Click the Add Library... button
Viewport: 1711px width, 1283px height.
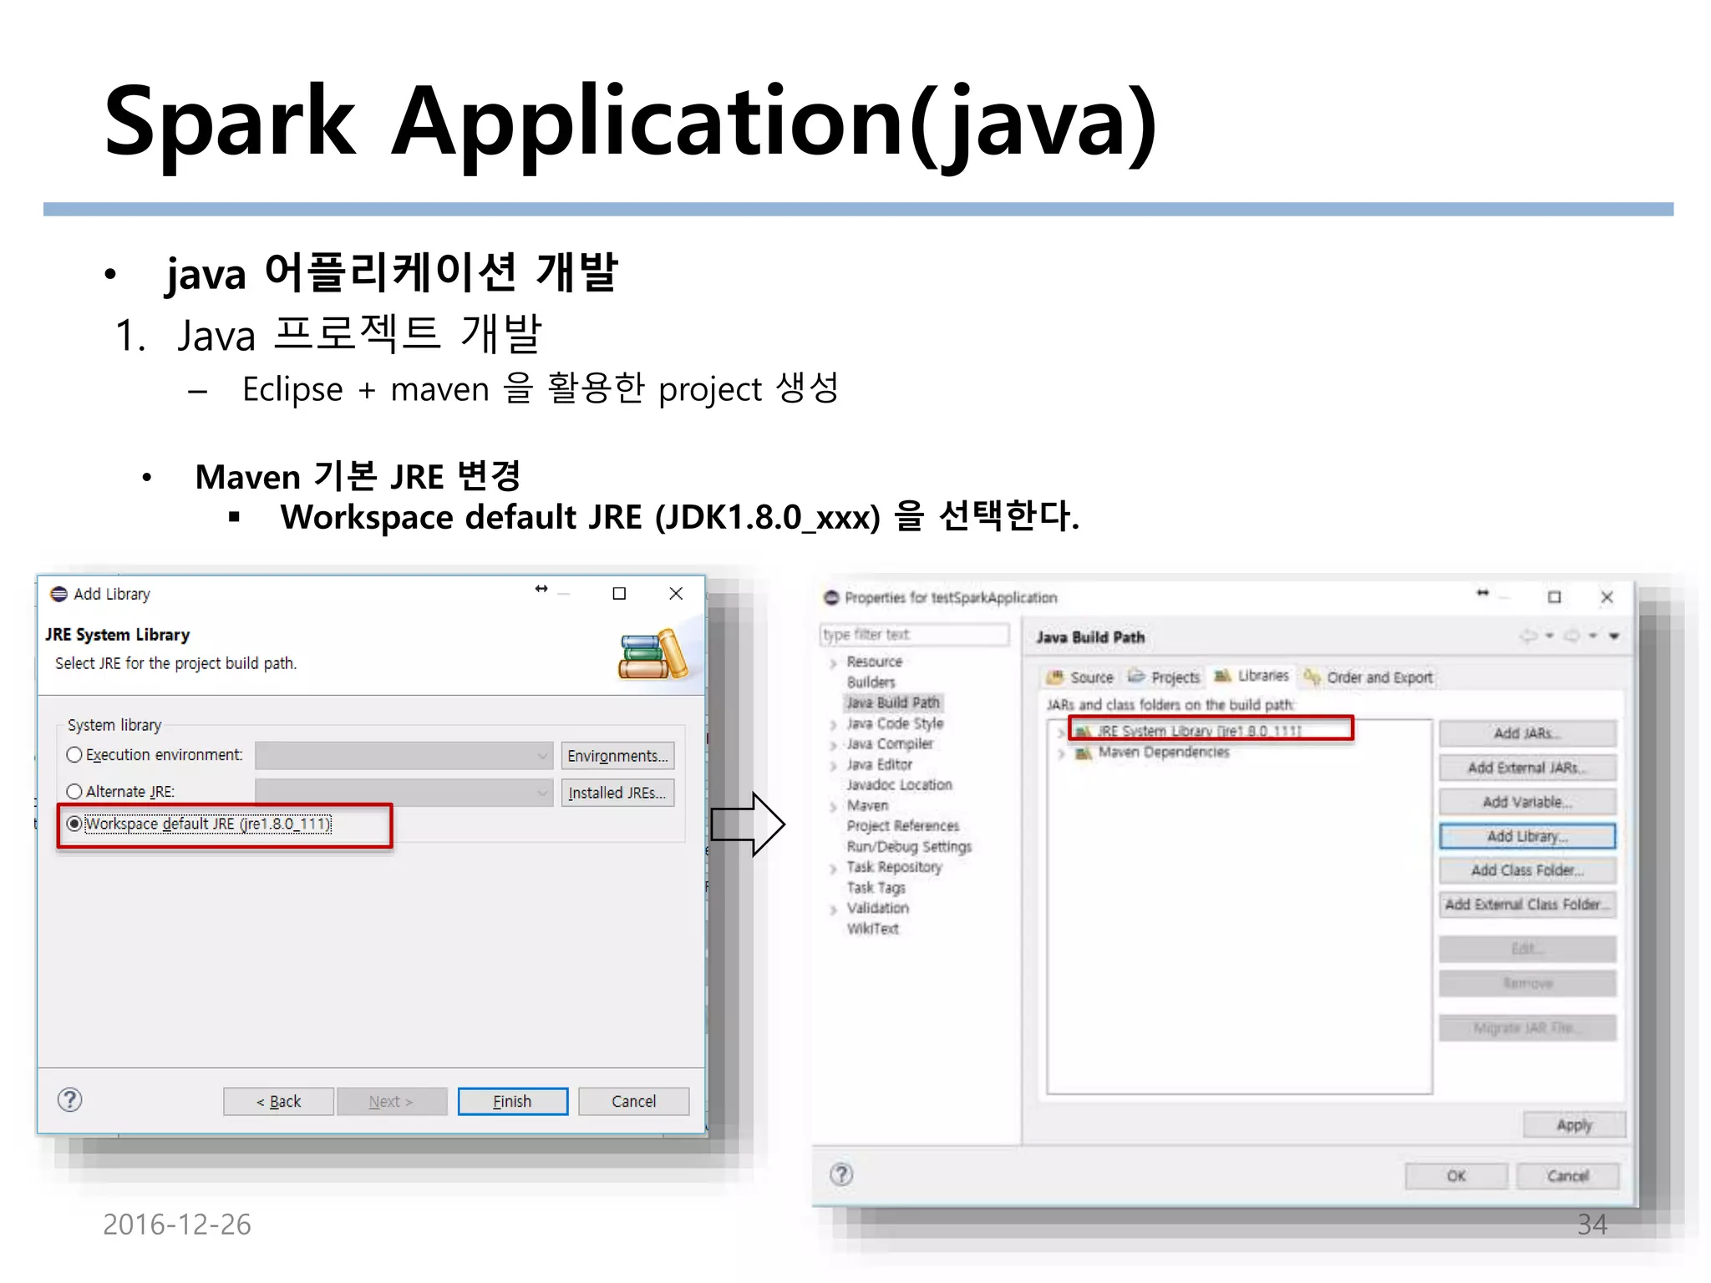(1526, 836)
